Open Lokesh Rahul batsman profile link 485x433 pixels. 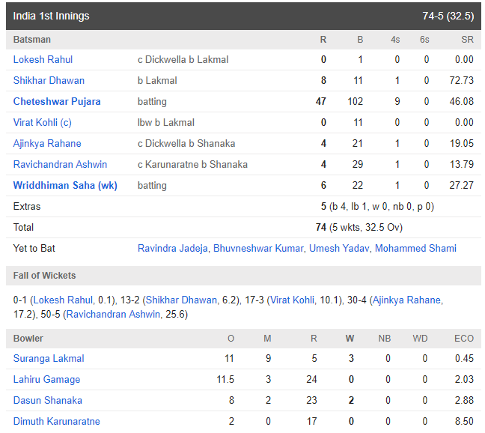(43, 59)
